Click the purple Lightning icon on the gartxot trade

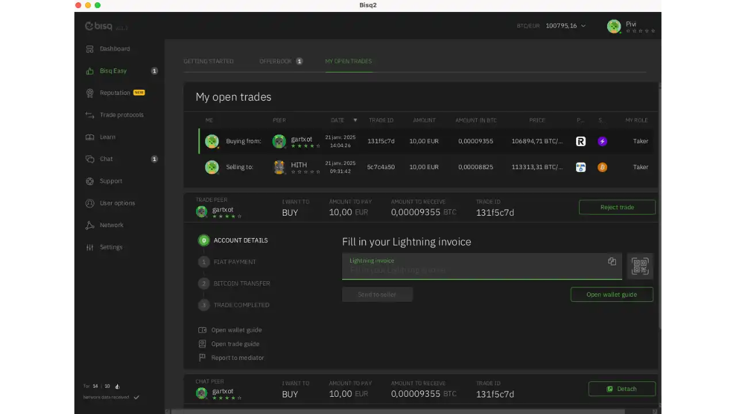[602, 141]
